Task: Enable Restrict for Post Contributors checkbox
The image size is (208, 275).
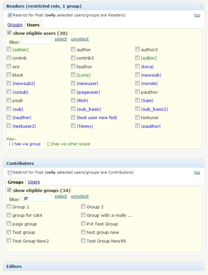Action: [10, 173]
